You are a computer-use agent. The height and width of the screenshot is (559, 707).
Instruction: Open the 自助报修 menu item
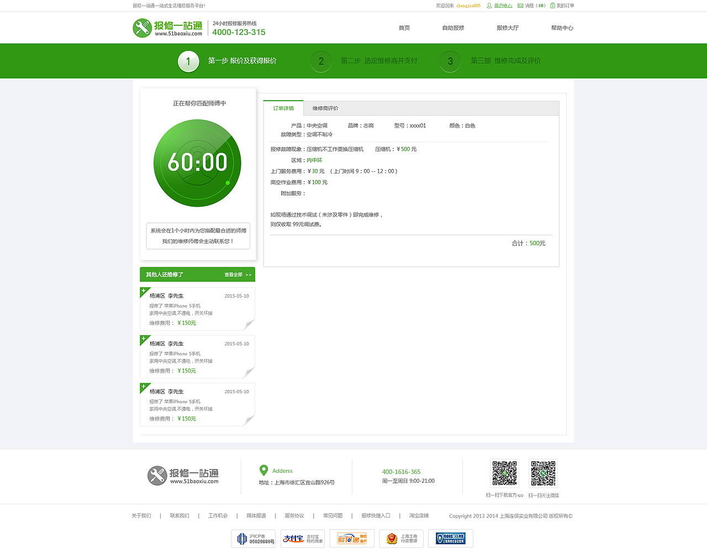(453, 28)
